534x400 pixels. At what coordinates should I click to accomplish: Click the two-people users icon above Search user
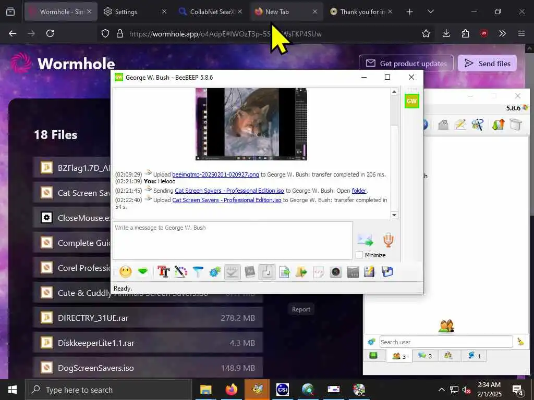(x=446, y=326)
